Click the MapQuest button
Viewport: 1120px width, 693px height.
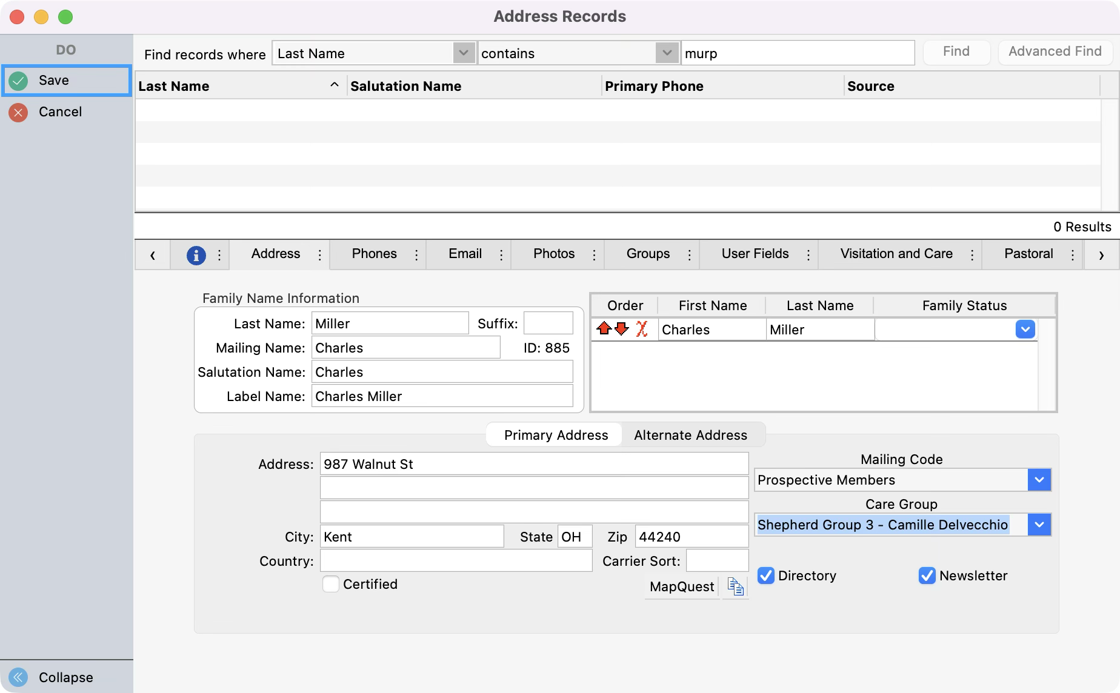pyautogui.click(x=682, y=586)
